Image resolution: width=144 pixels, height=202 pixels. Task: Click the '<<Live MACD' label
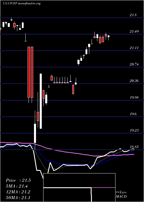pyautogui.click(x=121, y=194)
